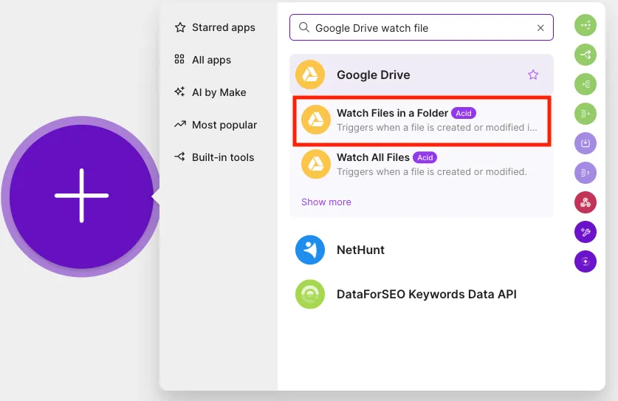This screenshot has height=401, width=618.
Task: Click the grid icon beside All apps
Action: [179, 59]
